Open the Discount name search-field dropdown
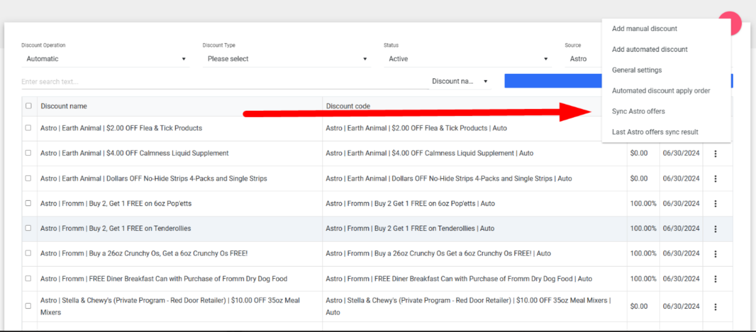The width and height of the screenshot is (756, 332). pos(460,81)
